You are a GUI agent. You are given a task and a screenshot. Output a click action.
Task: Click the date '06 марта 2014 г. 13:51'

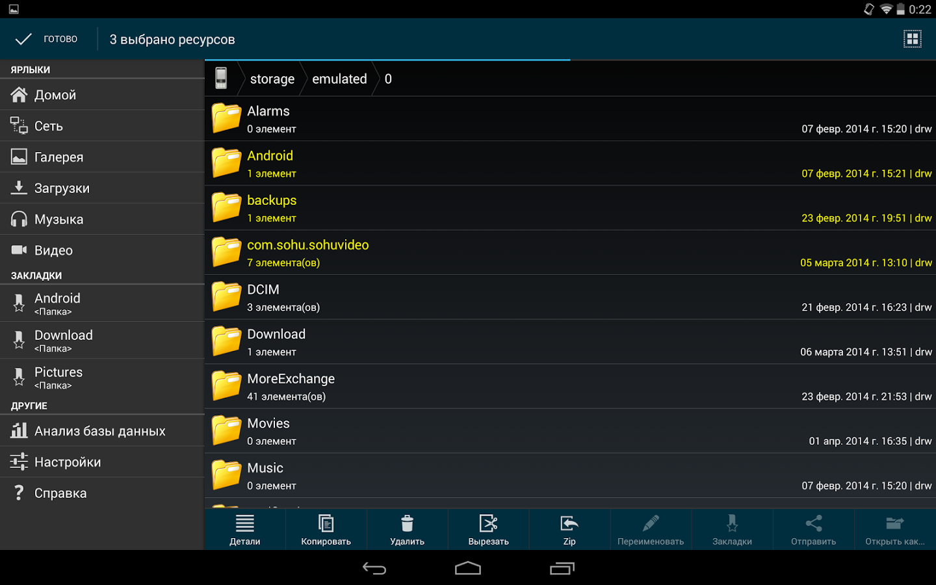[x=853, y=352]
